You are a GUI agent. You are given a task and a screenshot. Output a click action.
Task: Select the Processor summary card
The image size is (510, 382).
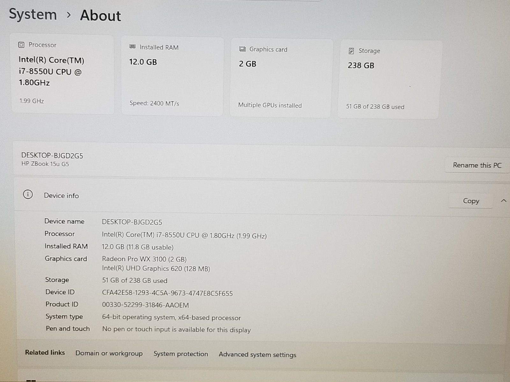[62, 74]
